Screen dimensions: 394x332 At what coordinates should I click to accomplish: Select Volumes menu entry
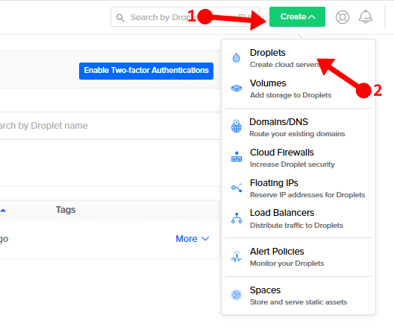(298, 89)
